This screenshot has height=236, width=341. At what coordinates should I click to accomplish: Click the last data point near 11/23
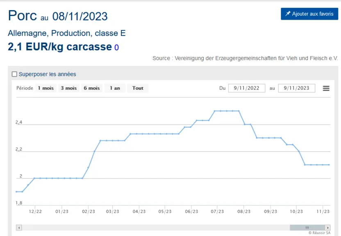tap(329, 165)
